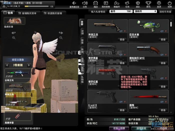Zoom out character with minus magnifier

point(61,38)
